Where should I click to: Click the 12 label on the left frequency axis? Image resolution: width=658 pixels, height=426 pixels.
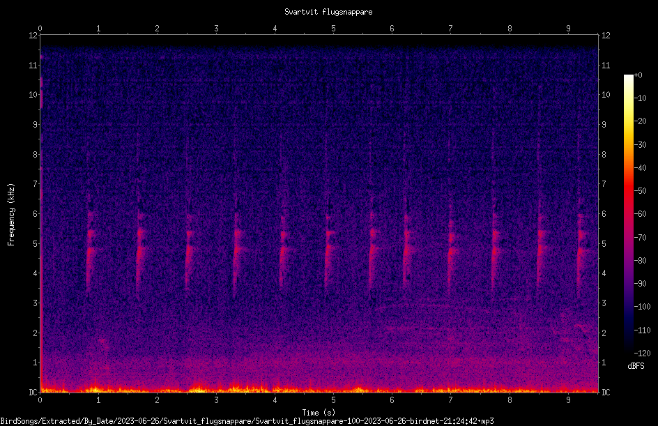(x=33, y=36)
